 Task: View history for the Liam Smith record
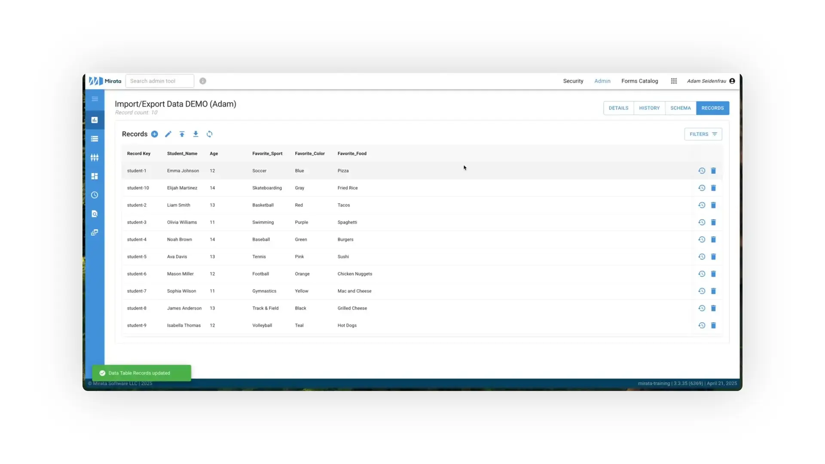(702, 205)
